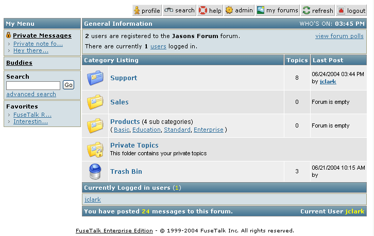Image resolution: width=374 pixels, height=236 pixels.
Task: Open the 'Hey there...' message
Action: 31,50
